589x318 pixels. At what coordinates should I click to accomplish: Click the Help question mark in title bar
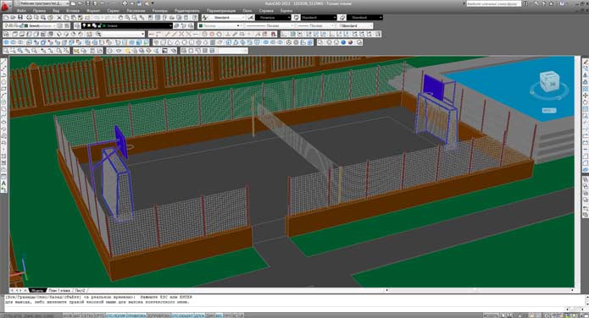pyautogui.click(x=563, y=3)
